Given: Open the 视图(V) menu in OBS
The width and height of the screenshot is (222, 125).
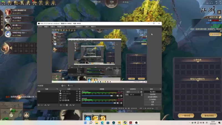Looking at the screenshot, I should point(53,27).
